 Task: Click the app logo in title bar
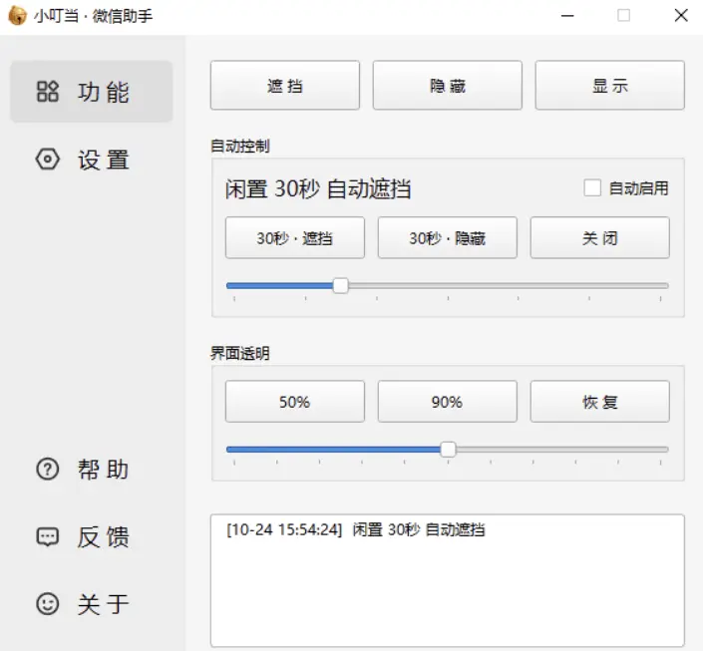[17, 15]
